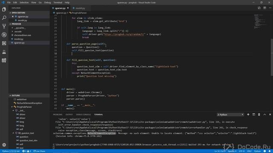Click the Ln 32 cursor position indicator

coord(220,151)
